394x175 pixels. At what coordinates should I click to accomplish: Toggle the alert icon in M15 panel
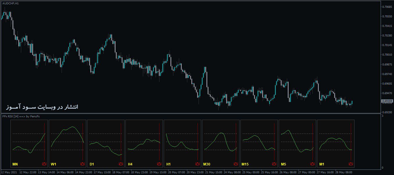click(x=274, y=164)
